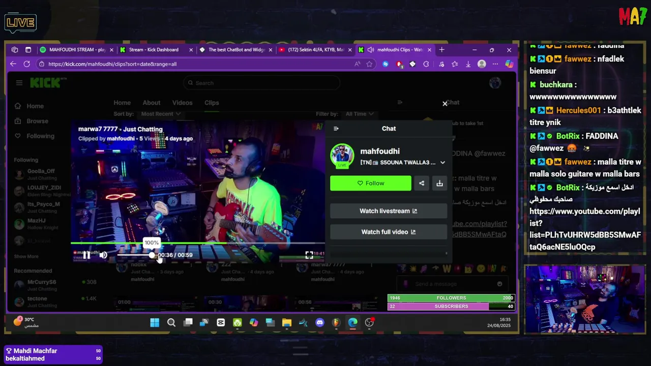Open Kick sidebar hamburger menu
The image size is (651, 366).
point(19,83)
